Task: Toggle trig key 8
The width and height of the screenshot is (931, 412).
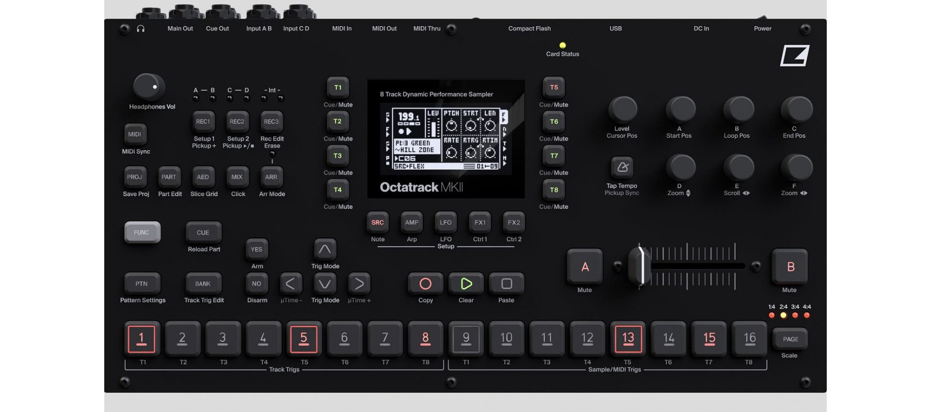Action: [425, 338]
